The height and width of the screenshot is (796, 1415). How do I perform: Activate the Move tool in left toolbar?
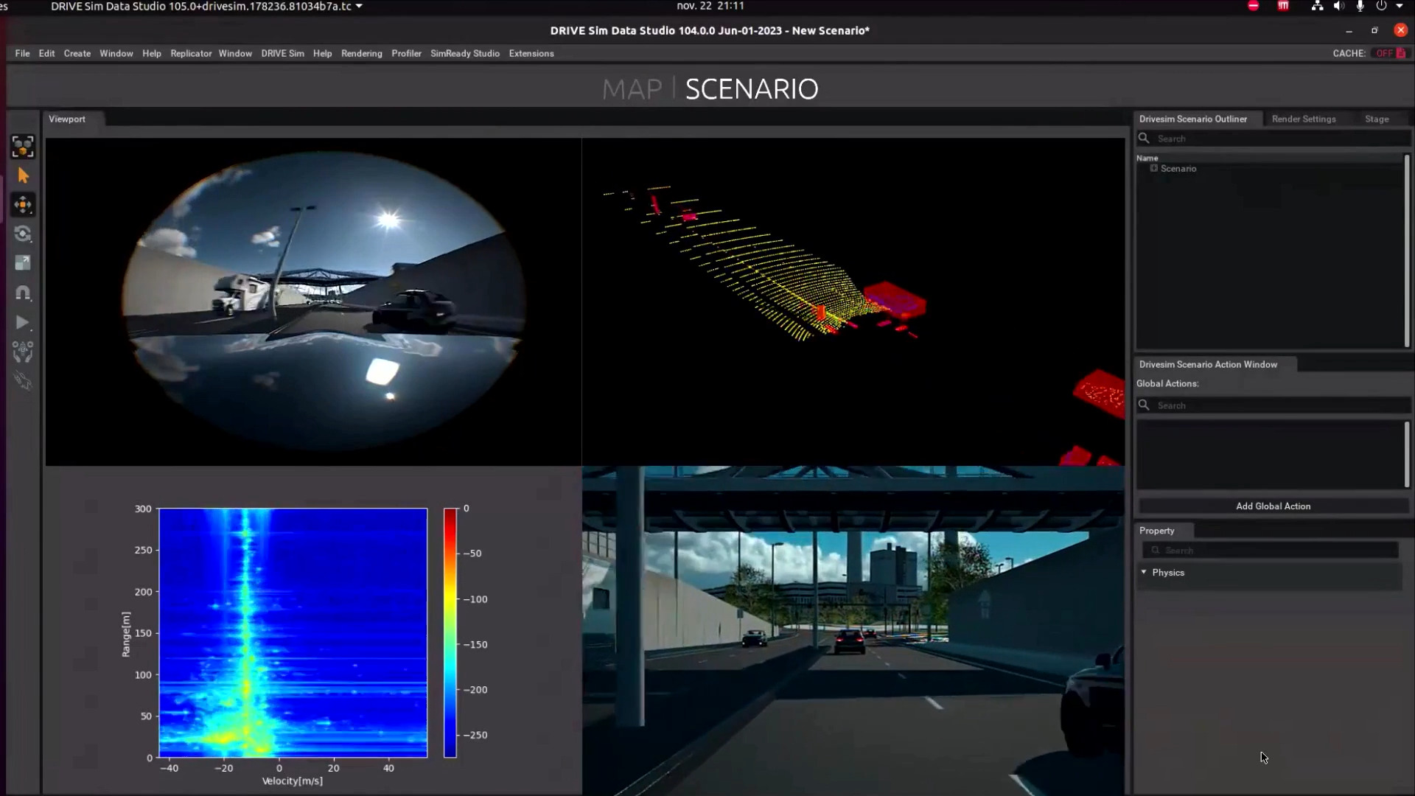coord(23,205)
